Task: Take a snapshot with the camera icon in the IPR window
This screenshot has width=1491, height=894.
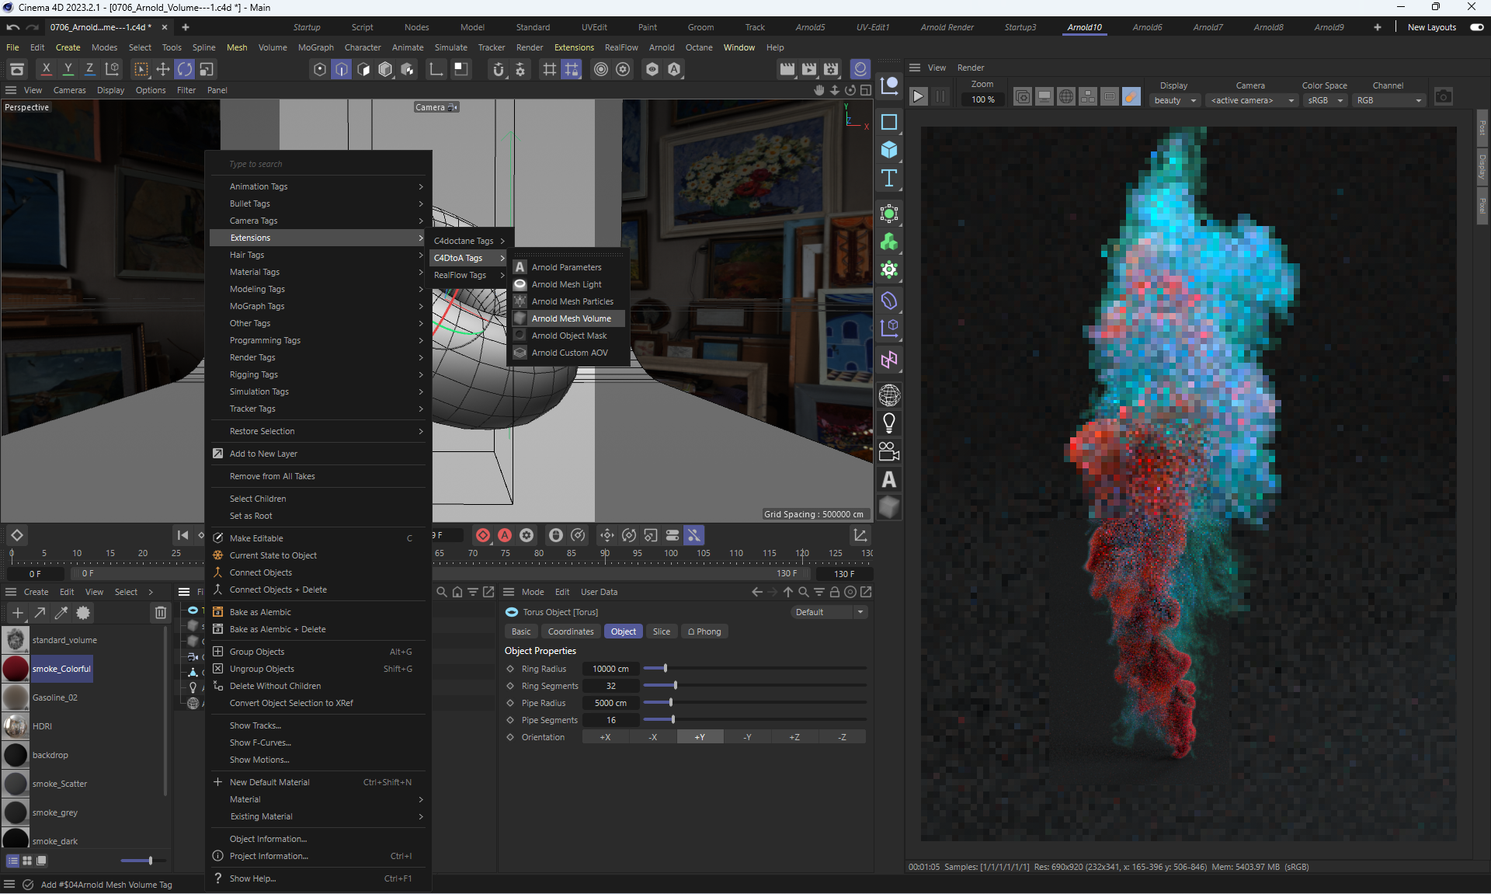Action: (1443, 97)
